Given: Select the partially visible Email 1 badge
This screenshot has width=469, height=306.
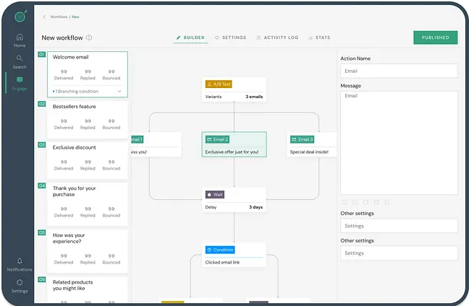Looking at the screenshot, I should pos(138,139).
